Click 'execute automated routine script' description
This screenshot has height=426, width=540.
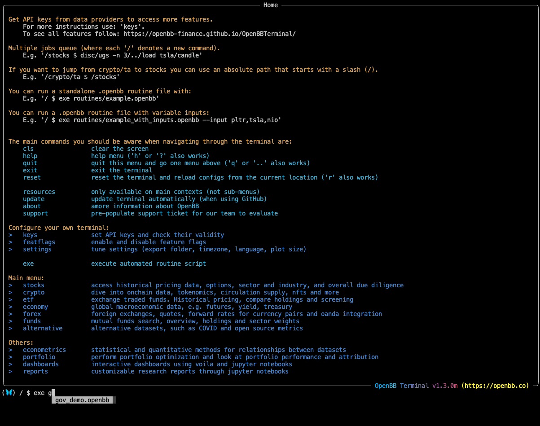tap(149, 264)
